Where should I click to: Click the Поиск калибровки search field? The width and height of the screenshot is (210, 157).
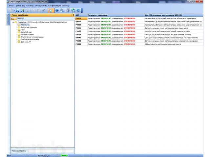point(50,150)
